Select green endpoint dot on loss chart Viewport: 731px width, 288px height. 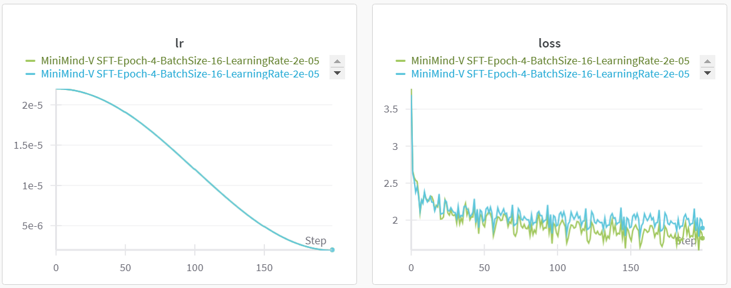click(702, 238)
